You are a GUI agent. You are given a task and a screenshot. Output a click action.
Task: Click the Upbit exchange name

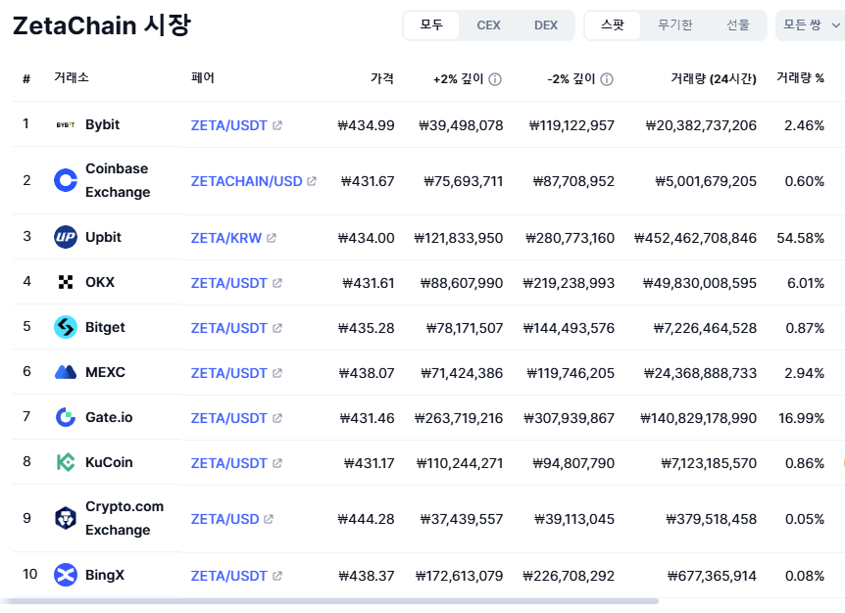point(104,237)
